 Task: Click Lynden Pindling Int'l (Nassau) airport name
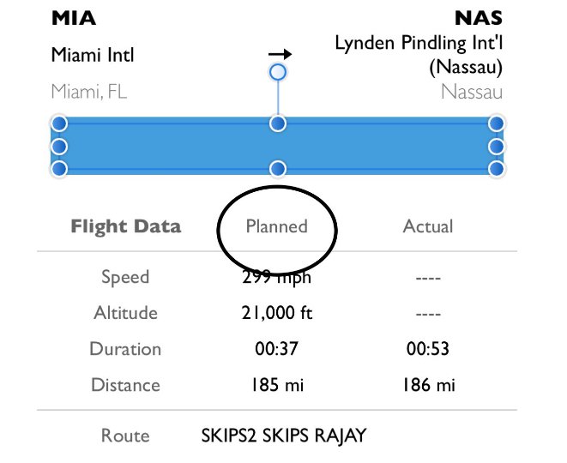coord(419,55)
